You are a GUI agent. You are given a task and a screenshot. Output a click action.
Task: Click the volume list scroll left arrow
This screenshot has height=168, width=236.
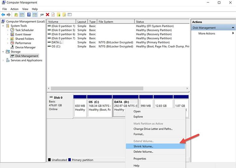pyautogui.click(x=49, y=88)
